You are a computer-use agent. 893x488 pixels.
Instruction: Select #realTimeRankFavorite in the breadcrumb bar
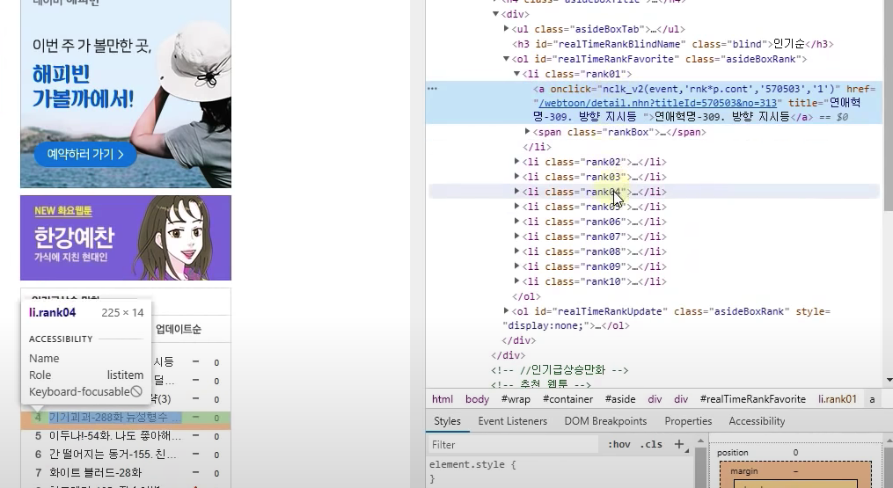tap(753, 399)
